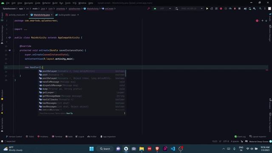This screenshot has width=272, height=153.
Task: Click the override gutter icon beside onCreate
Action: (9, 50)
